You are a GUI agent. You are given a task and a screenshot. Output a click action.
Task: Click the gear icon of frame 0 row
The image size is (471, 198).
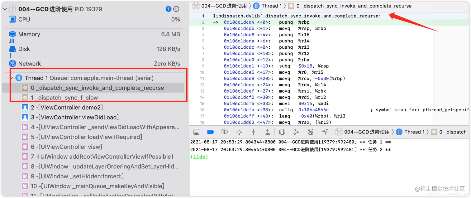[25, 88]
